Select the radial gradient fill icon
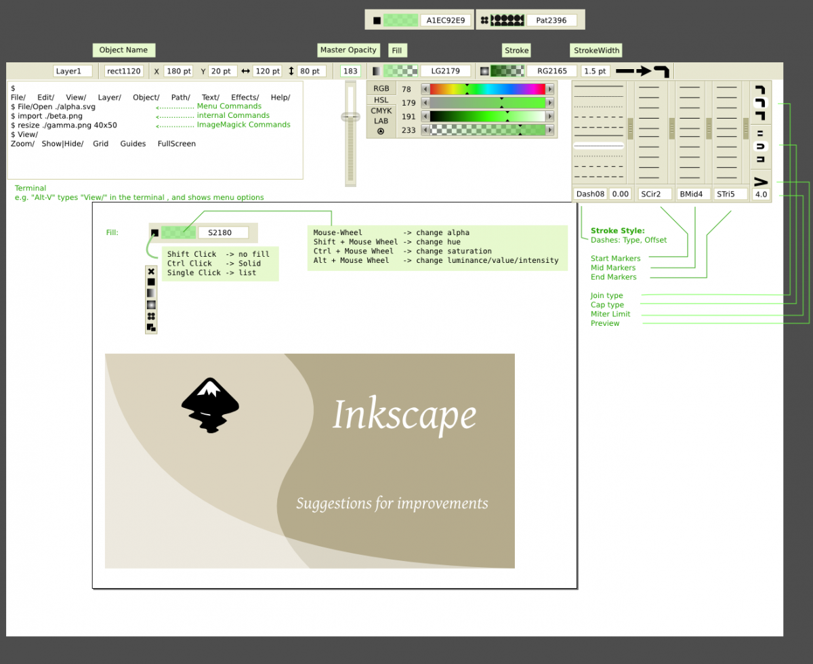This screenshot has height=664, width=813. [150, 304]
